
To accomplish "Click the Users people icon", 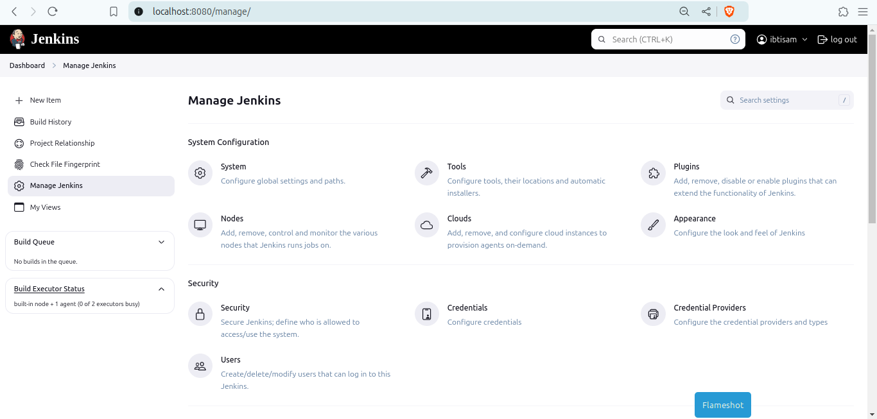I will [x=200, y=366].
